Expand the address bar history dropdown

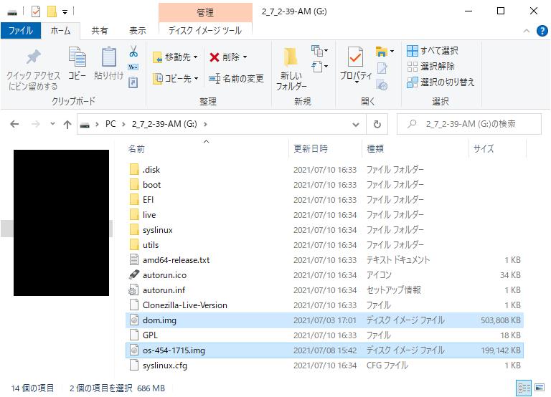(356, 124)
